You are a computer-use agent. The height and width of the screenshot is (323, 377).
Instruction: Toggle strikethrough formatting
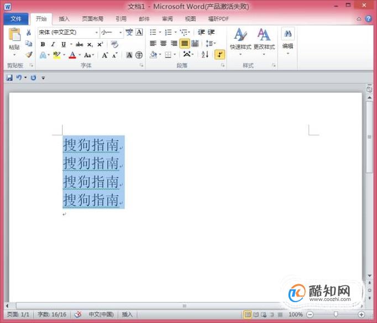pyautogui.click(x=80, y=44)
